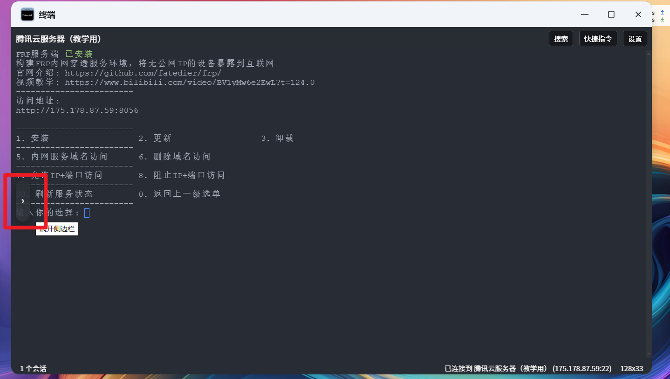The image size is (670, 379).
Task: Expand the sidebar using the chevron arrow
Action: pyautogui.click(x=23, y=201)
